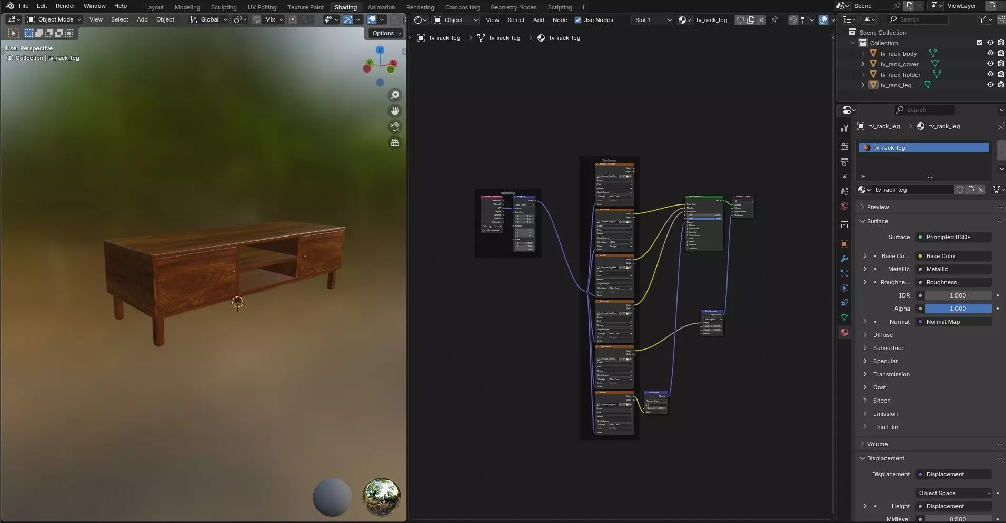Hide tv_rack_body in viewport
This screenshot has height=523, width=1006.
[990, 53]
